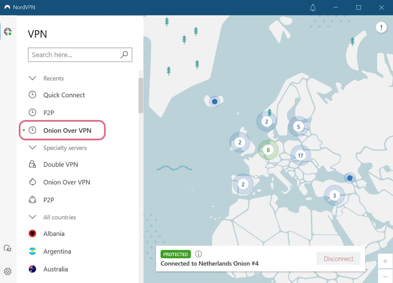
Task: Select Double VPN specialty server
Action: 61,164
